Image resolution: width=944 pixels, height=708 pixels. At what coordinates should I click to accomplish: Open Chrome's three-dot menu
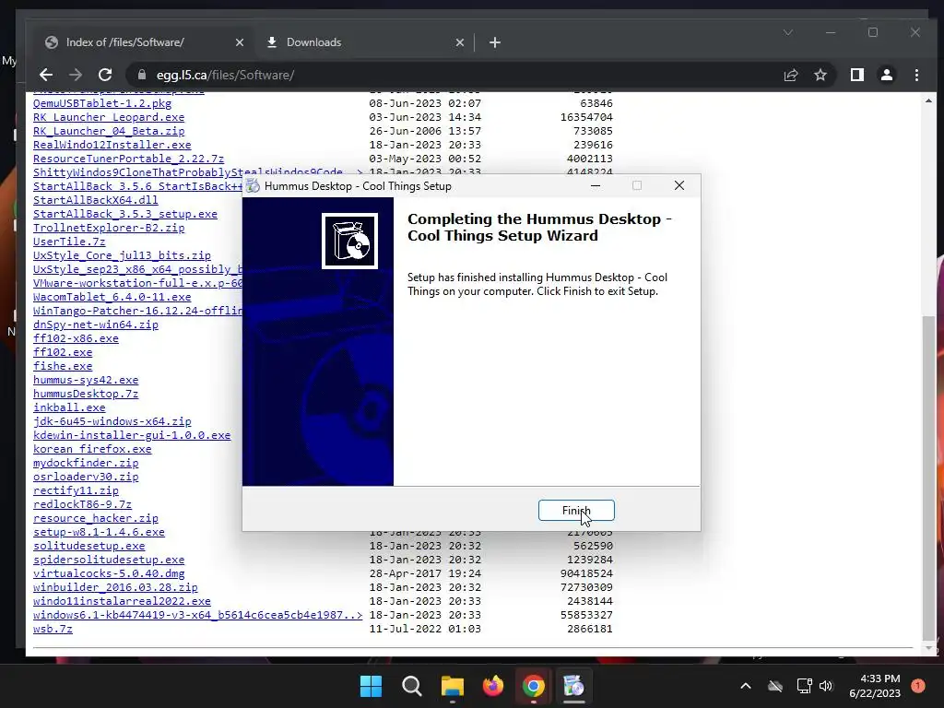[x=916, y=75]
